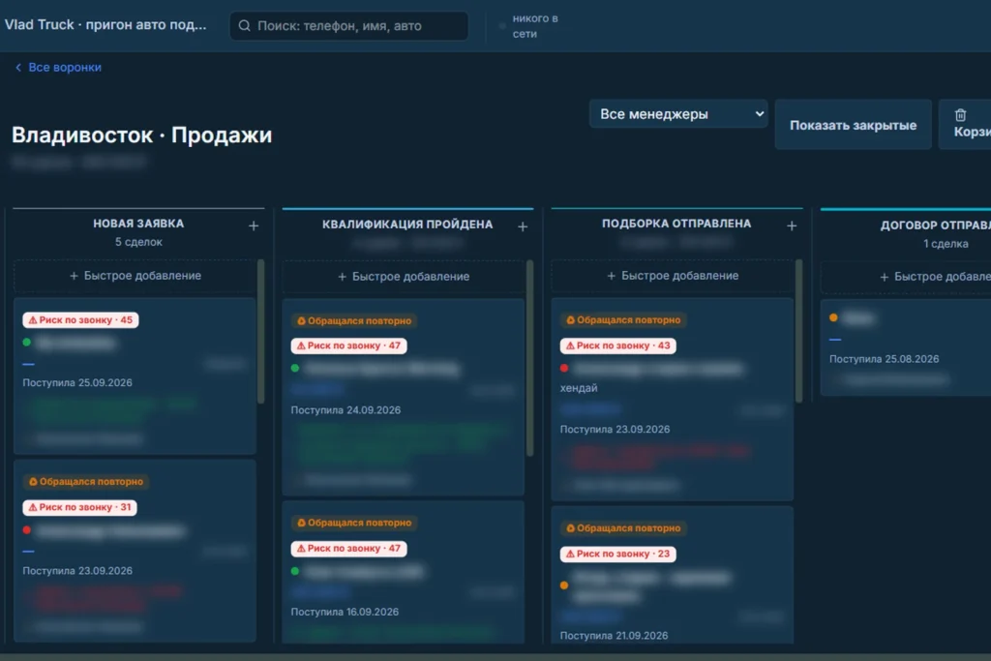Click orange status dot on 21.09.2026 card
Viewport: 991px width, 661px height.
click(564, 586)
